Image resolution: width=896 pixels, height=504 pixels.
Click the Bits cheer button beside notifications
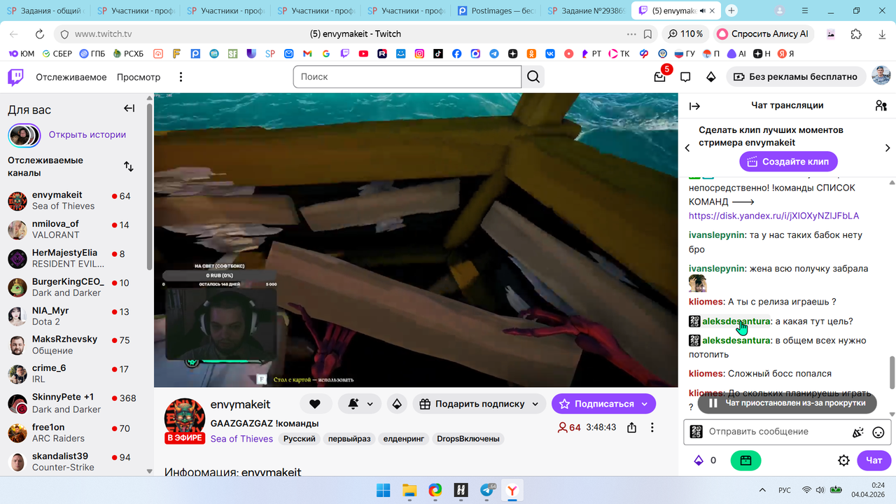pyautogui.click(x=397, y=404)
